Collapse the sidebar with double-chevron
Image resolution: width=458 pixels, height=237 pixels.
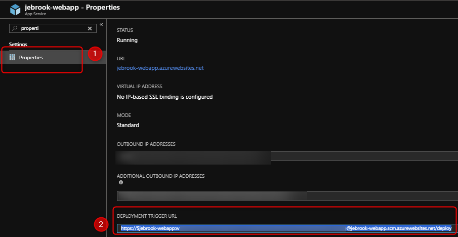click(x=101, y=24)
